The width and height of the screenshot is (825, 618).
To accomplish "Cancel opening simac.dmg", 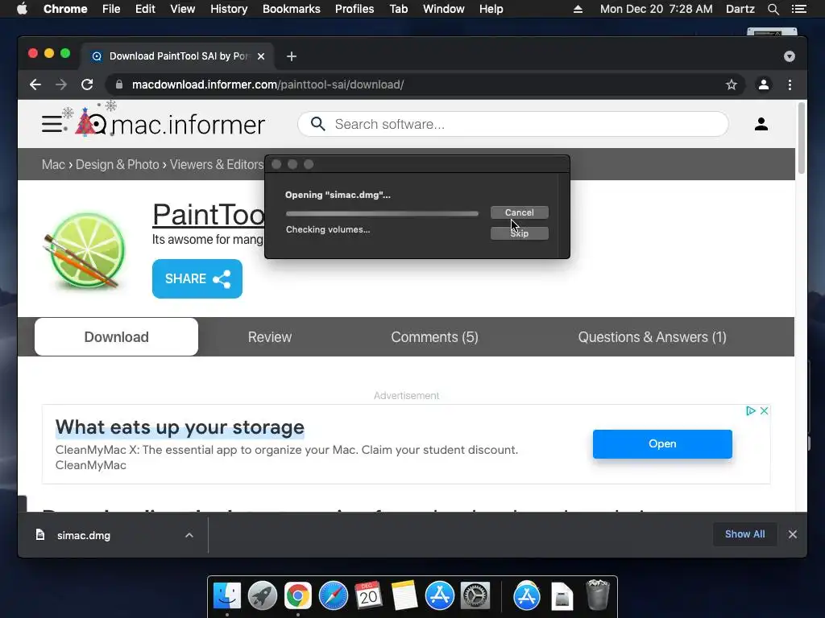I will 520,212.
